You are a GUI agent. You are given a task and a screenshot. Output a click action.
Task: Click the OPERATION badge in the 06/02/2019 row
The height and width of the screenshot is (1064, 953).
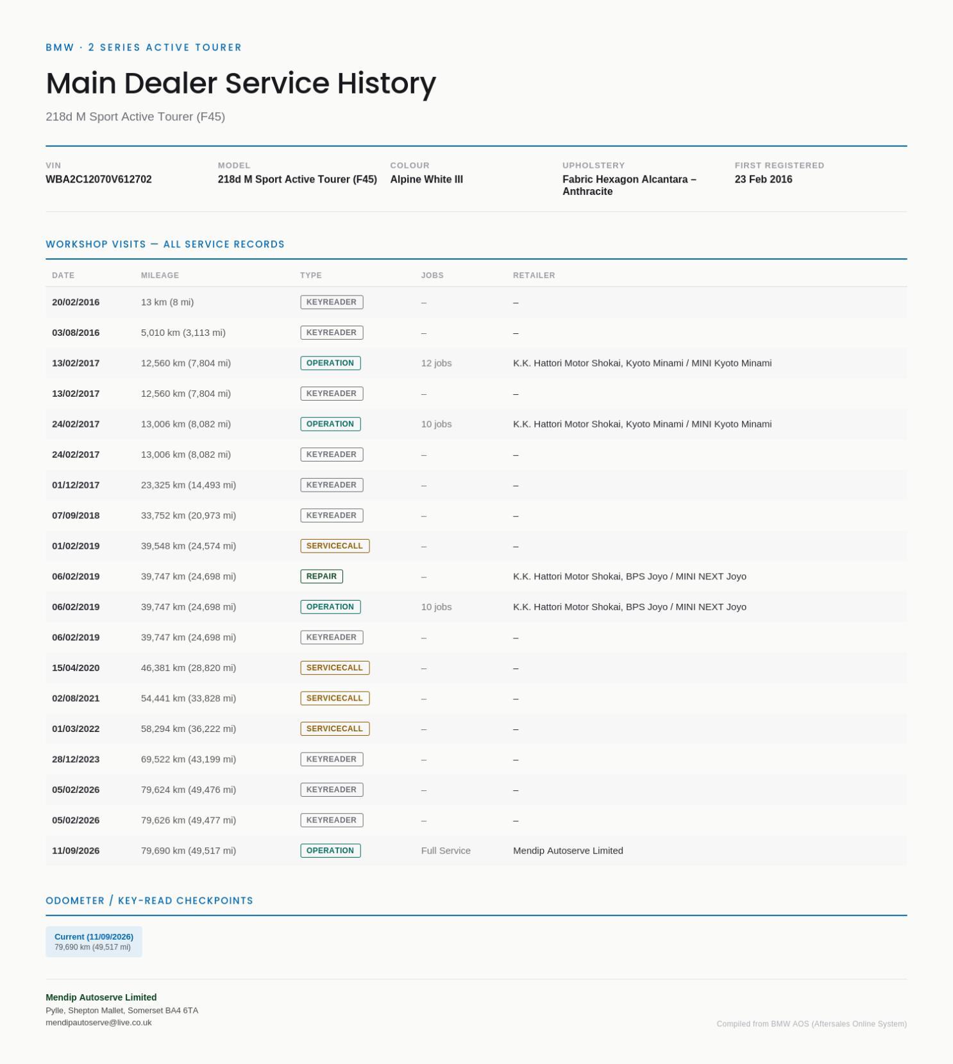330,607
